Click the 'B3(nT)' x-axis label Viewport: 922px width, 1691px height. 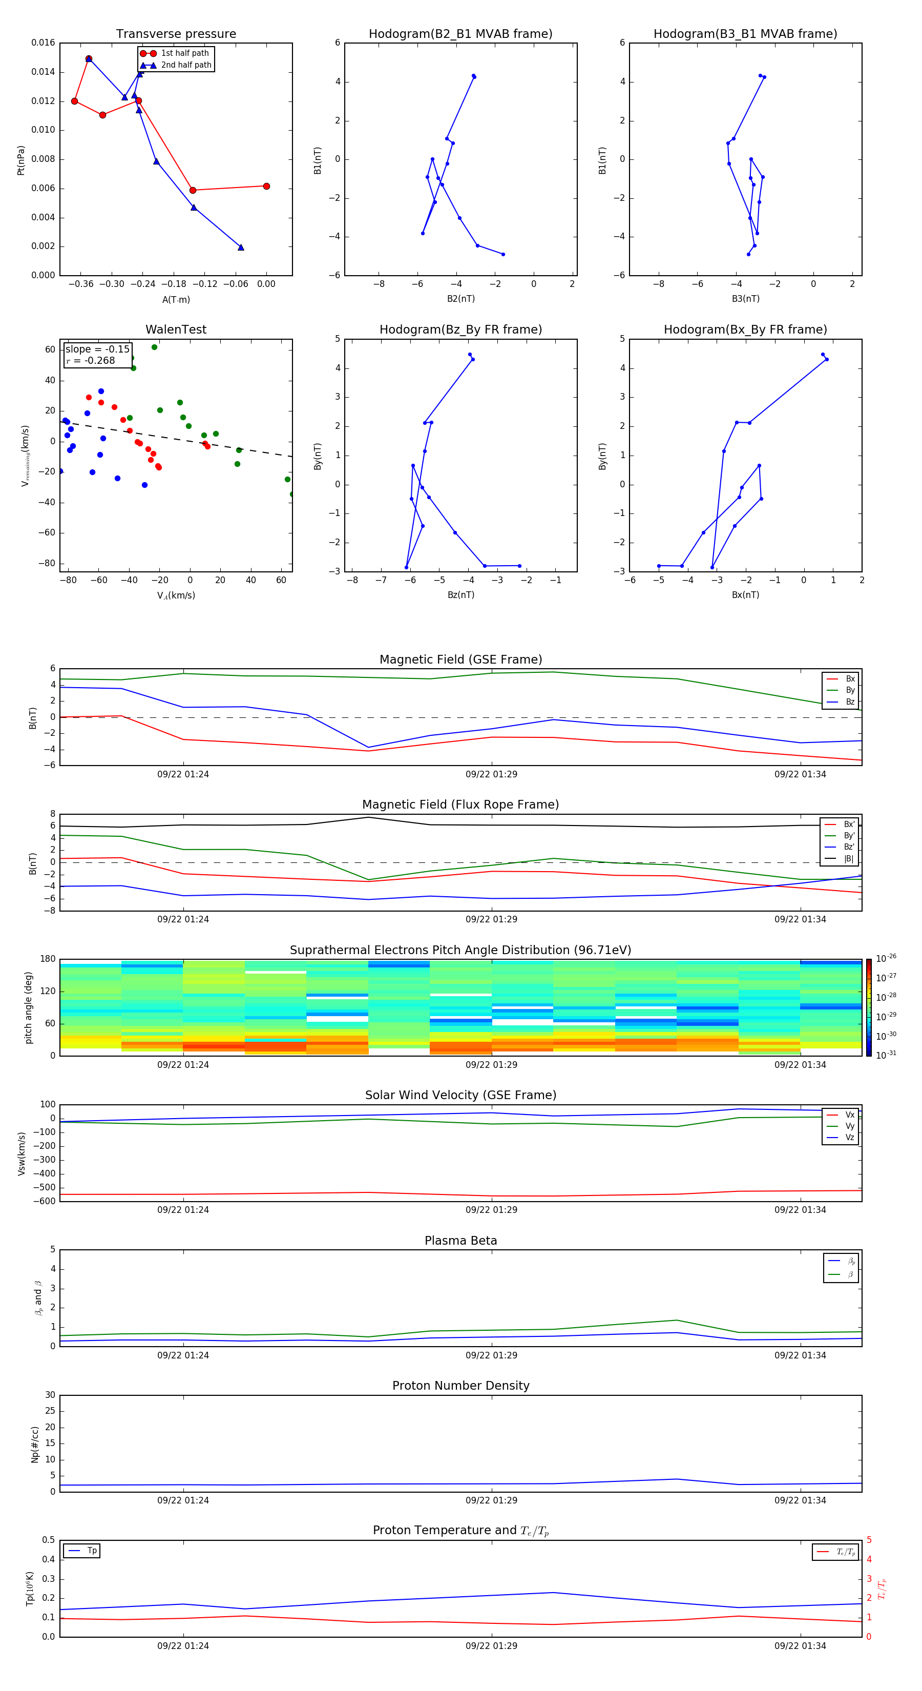[745, 299]
